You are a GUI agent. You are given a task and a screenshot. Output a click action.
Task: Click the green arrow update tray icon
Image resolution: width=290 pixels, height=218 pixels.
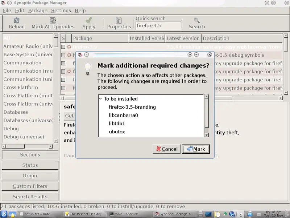[x=225, y=214]
